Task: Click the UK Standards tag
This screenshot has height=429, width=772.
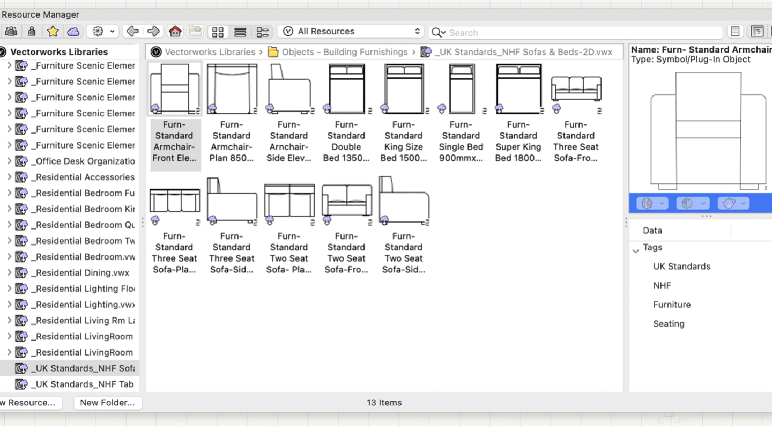Action: pos(681,267)
